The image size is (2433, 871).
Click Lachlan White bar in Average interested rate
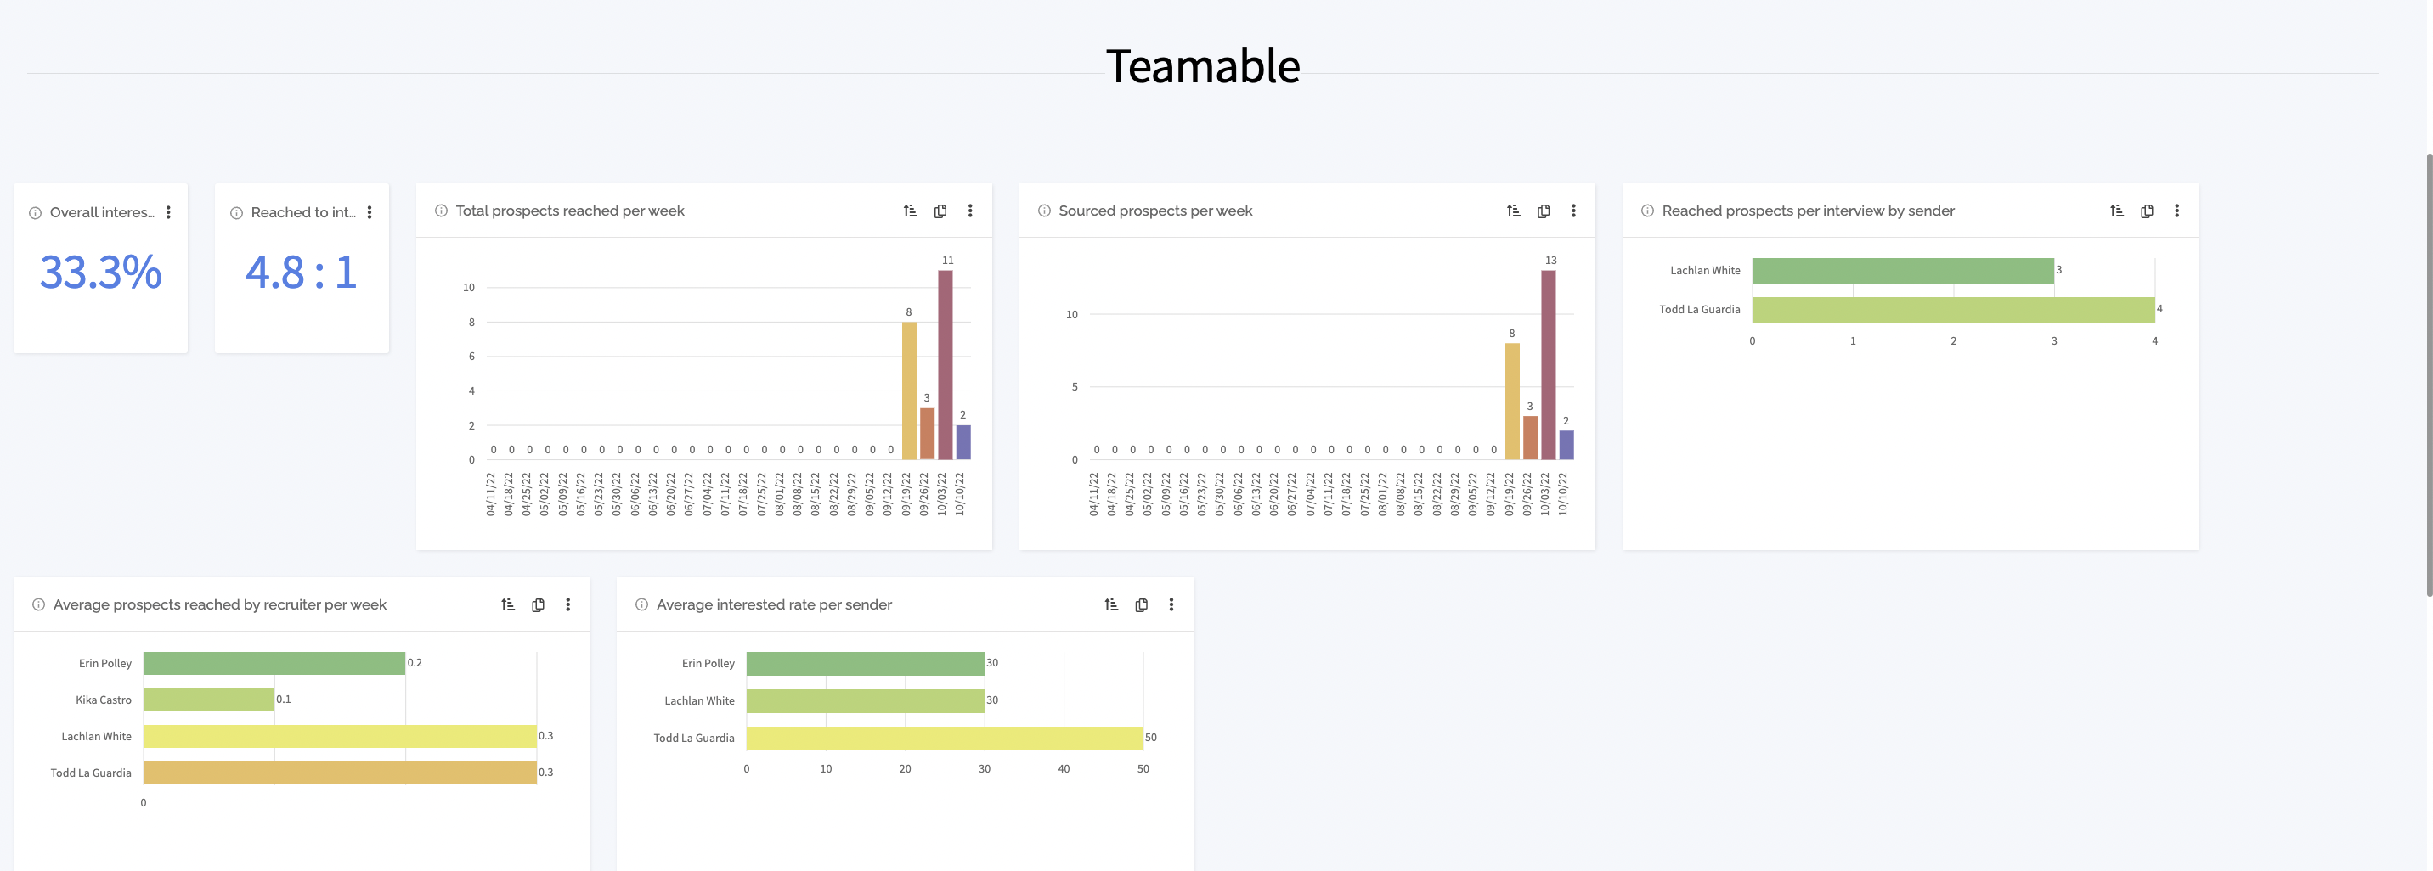tap(865, 701)
